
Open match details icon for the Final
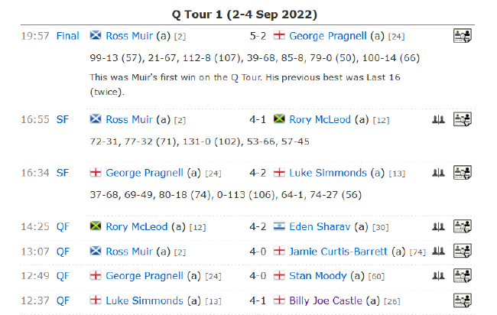pos(462,35)
